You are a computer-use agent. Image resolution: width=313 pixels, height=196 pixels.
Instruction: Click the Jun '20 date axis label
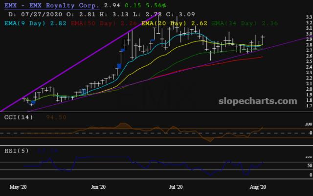[99, 186]
